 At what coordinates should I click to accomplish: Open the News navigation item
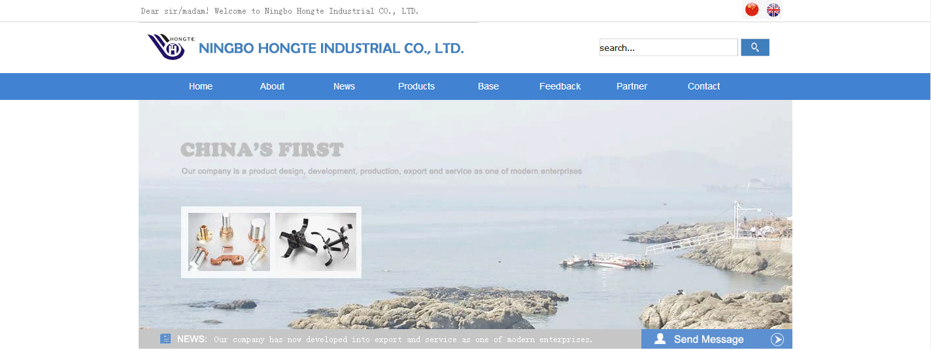(x=344, y=86)
